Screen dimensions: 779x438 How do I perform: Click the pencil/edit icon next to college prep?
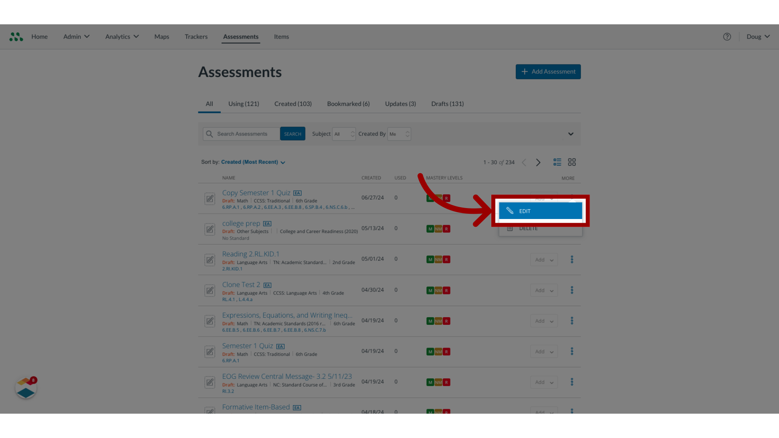[x=210, y=229]
